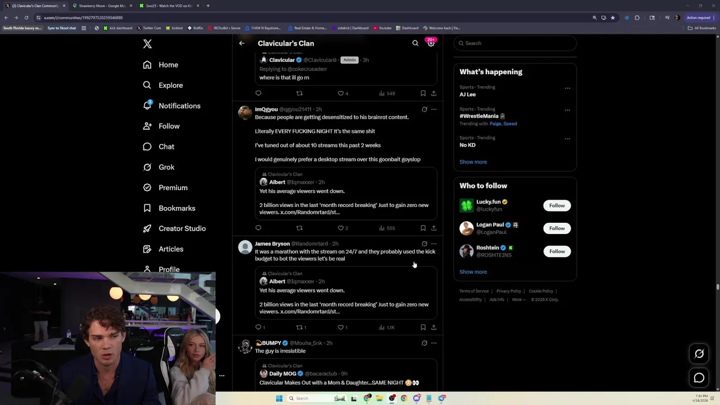Viewport: 720px width, 405px height.
Task: Open the Cookie Policy footer link
Action: click(x=541, y=291)
